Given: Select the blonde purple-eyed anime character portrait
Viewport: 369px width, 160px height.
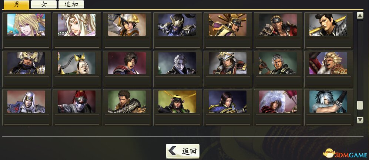Looking at the screenshot, I should (x=26, y=25).
